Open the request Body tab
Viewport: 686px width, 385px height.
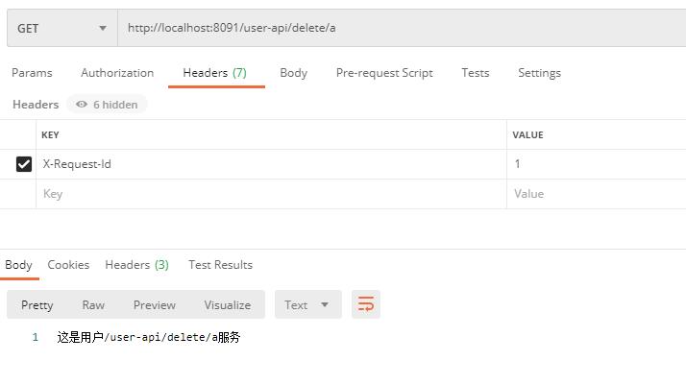coord(294,73)
